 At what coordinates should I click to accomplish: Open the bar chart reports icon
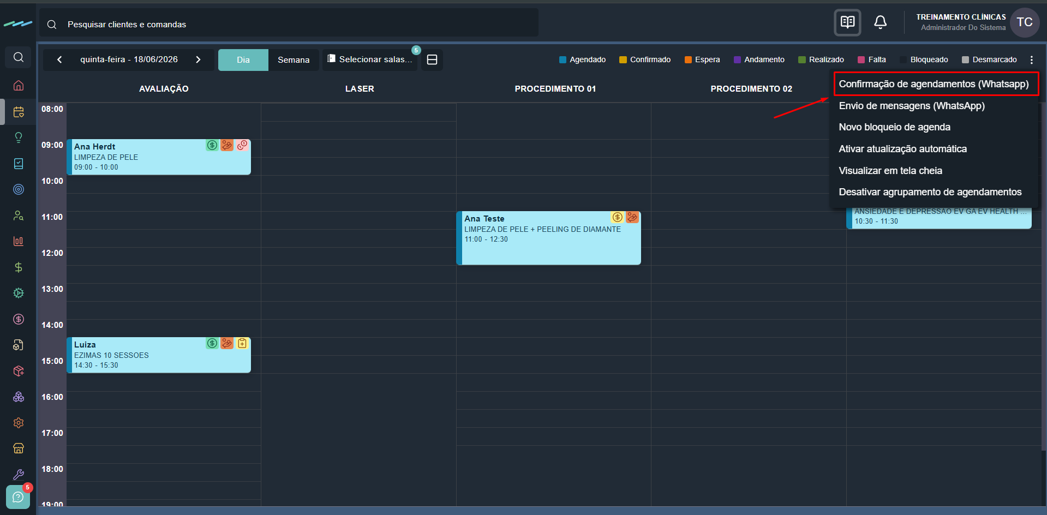[x=19, y=241]
